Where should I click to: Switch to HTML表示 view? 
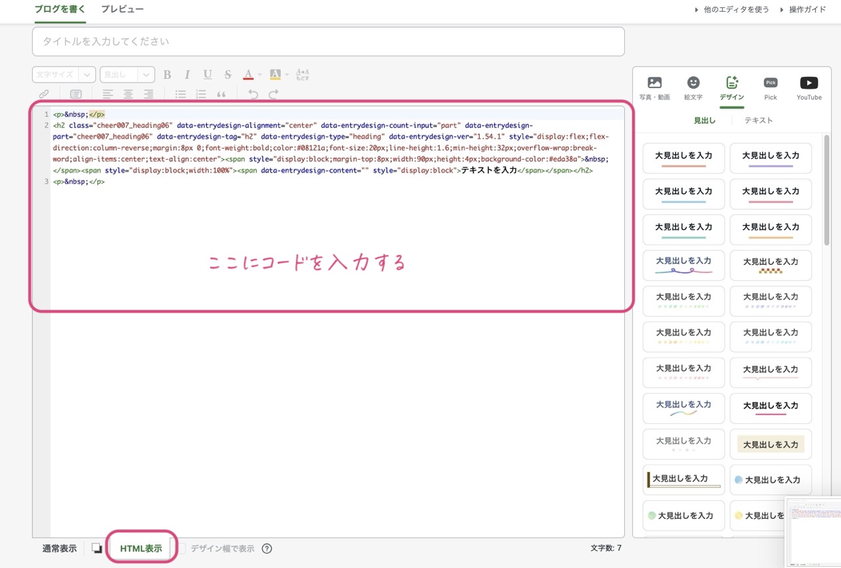coord(141,548)
